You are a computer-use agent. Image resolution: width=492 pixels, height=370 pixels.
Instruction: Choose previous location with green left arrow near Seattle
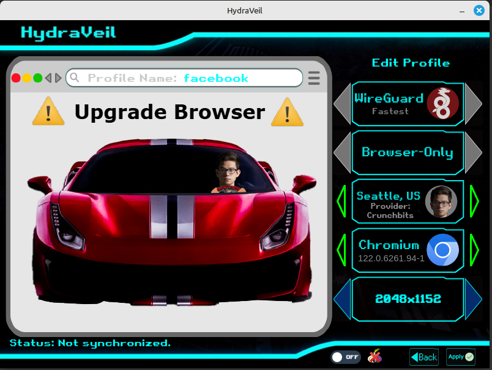point(341,201)
